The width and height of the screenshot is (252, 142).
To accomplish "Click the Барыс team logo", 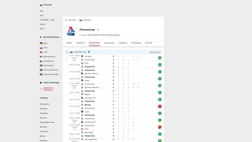I will coord(82,94).
